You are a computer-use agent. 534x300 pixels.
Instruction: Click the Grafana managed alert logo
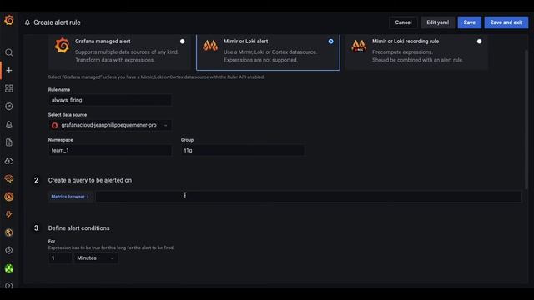pos(63,46)
